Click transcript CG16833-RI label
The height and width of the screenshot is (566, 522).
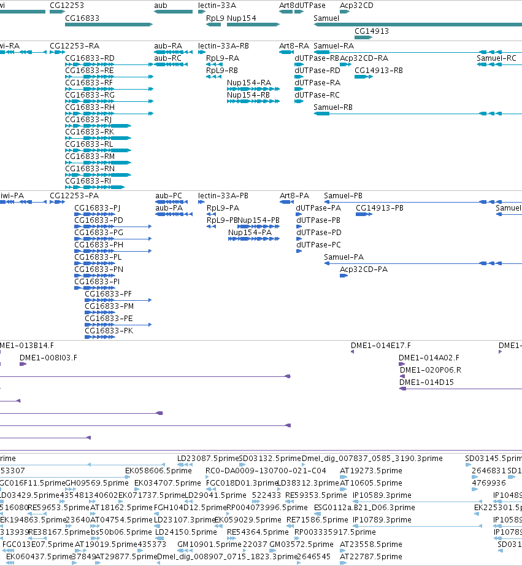[x=88, y=181]
